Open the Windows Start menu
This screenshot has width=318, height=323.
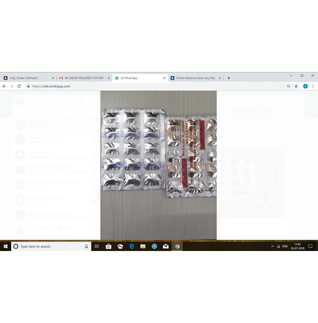(x=5, y=246)
